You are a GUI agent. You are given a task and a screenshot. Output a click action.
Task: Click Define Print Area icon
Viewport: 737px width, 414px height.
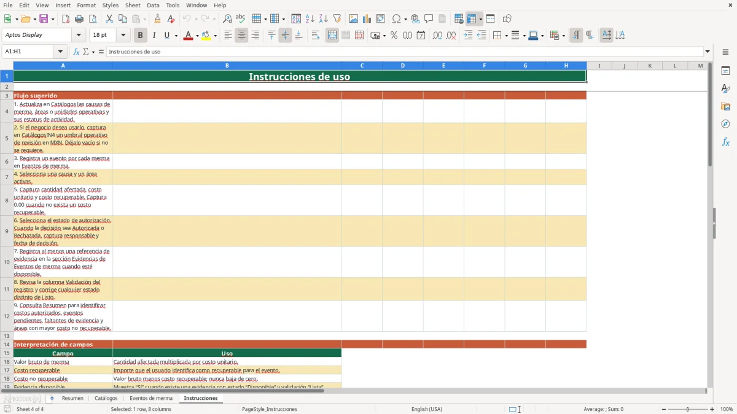pos(459,19)
